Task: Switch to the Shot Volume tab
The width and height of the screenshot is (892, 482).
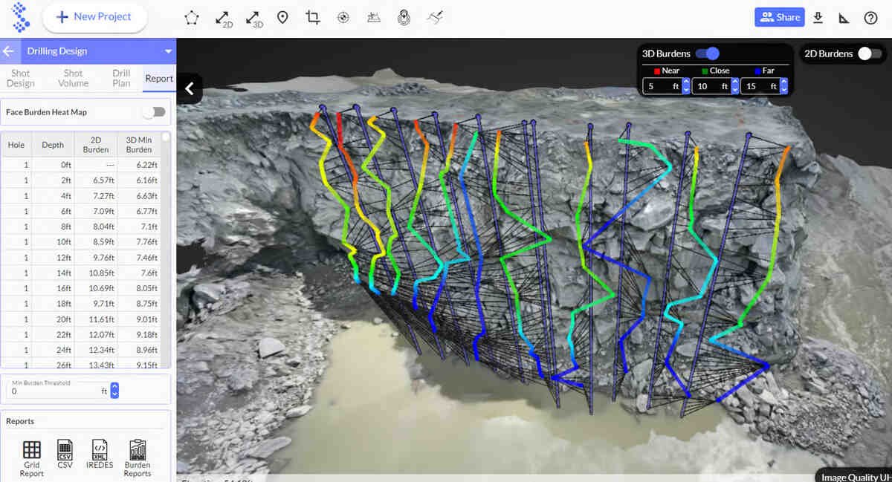Action: pos(73,78)
